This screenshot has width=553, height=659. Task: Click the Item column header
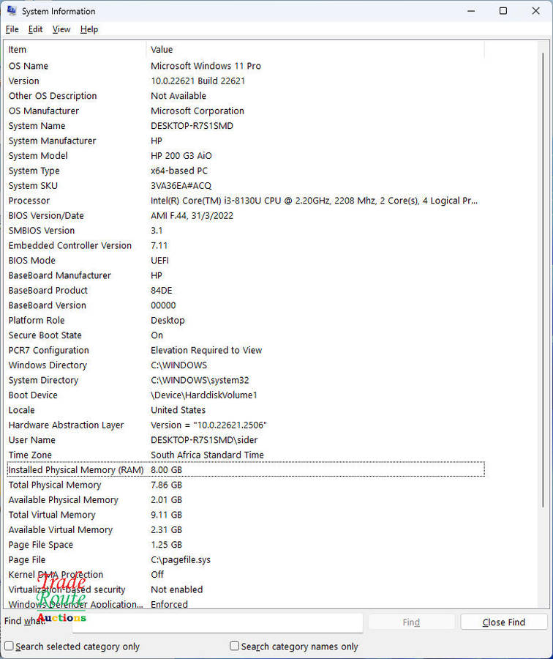tap(73, 50)
